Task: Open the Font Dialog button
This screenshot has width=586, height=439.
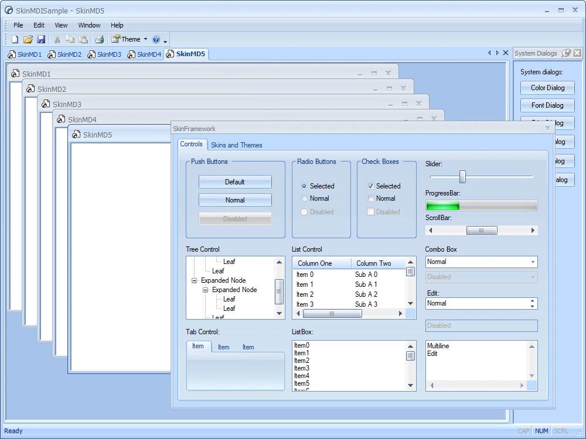Action: pyautogui.click(x=547, y=105)
